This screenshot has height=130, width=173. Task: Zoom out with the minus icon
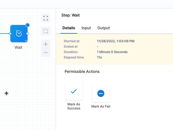(x=46, y=52)
